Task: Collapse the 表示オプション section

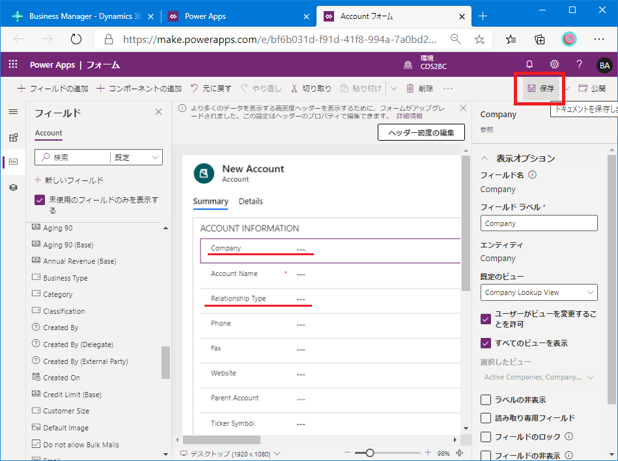Action: point(485,158)
